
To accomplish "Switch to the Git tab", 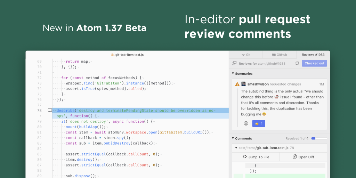I will pos(245,55).
